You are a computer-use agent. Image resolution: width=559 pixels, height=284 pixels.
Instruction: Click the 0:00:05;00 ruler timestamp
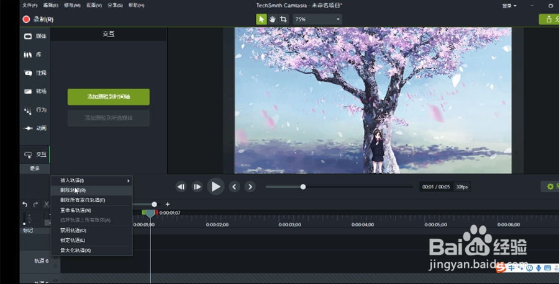click(435, 224)
